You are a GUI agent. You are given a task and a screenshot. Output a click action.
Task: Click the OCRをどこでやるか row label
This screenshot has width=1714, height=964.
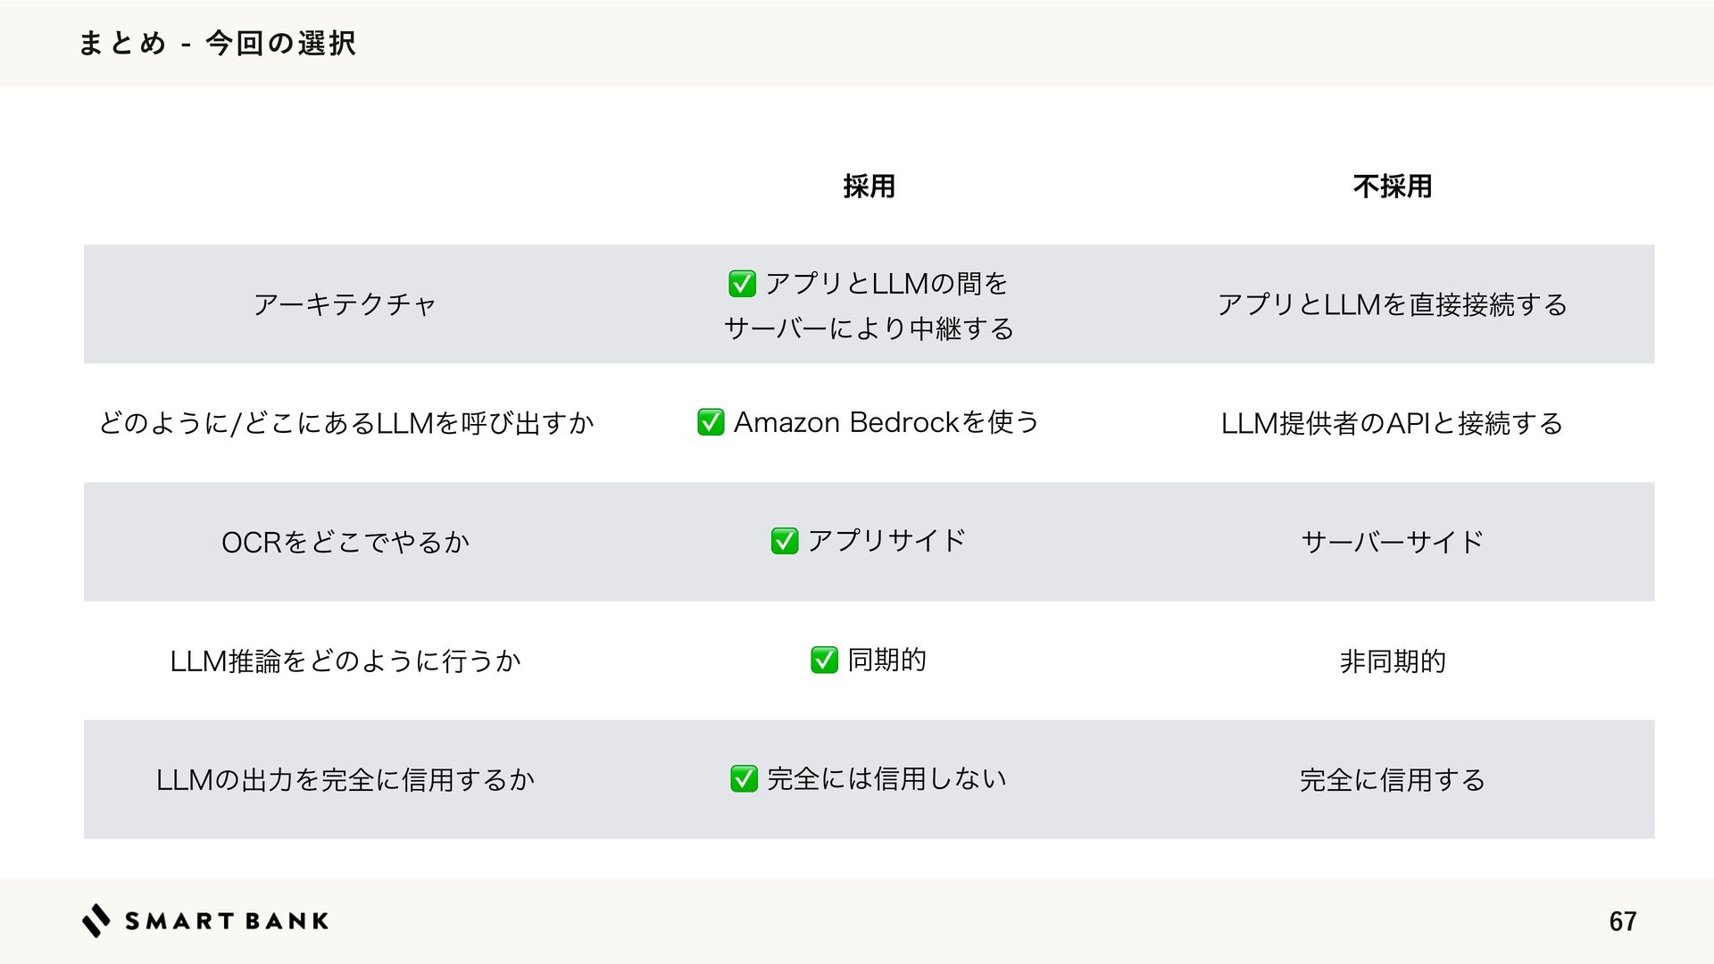[x=345, y=542]
